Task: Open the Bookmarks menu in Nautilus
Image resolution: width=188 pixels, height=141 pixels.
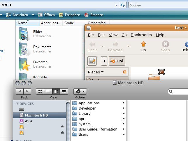Action: [141, 35]
